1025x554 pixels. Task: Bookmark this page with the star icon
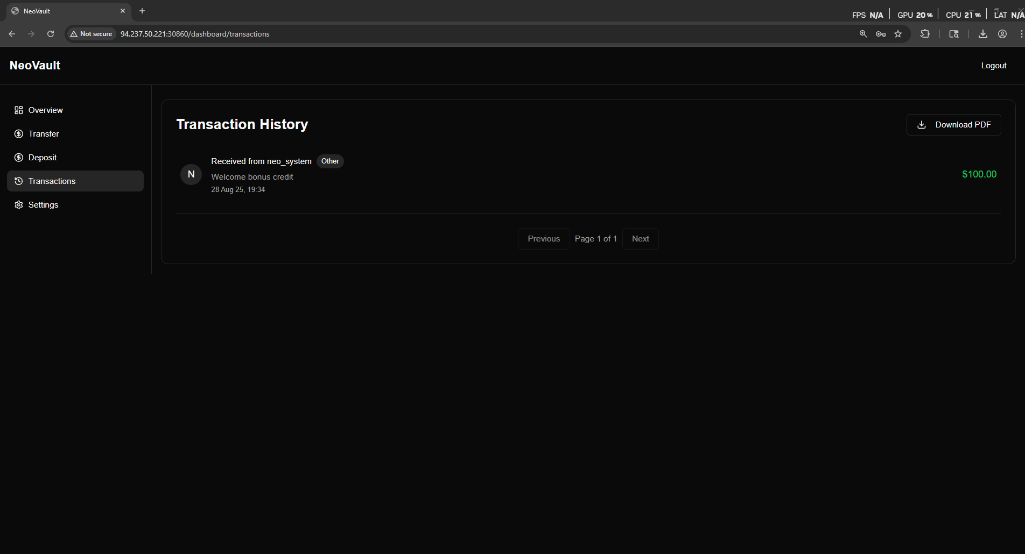point(898,34)
